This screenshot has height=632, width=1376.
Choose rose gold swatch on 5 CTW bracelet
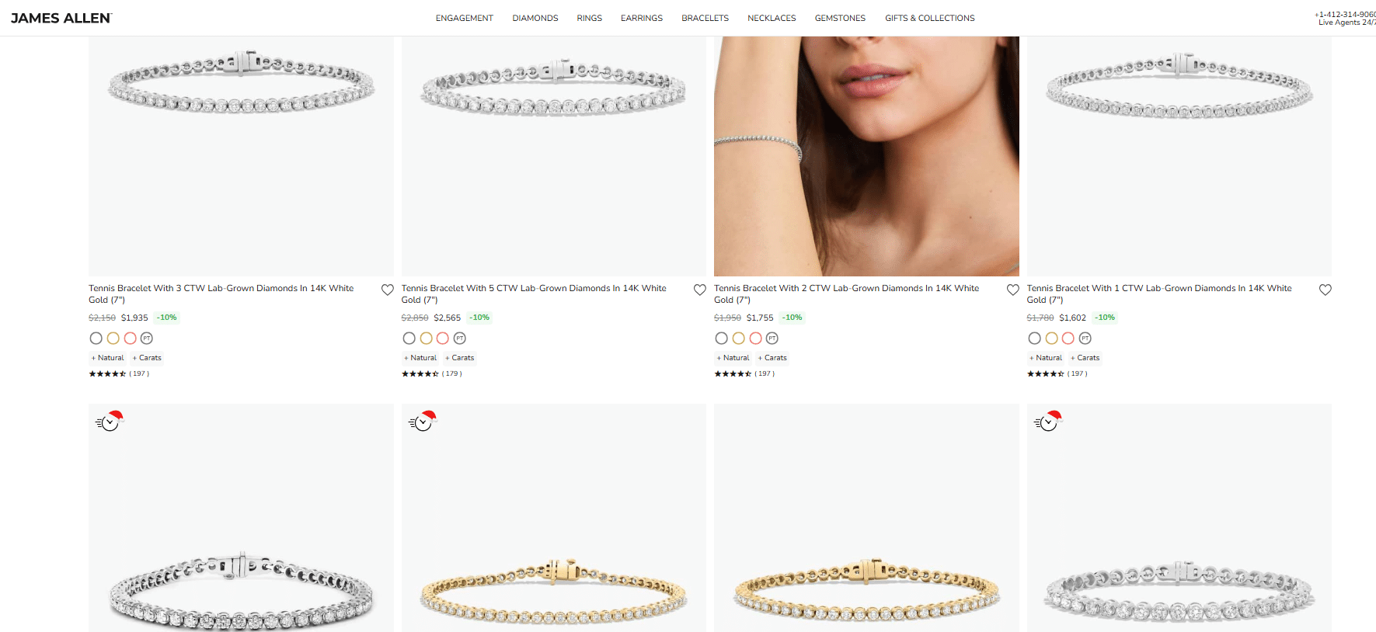point(443,338)
